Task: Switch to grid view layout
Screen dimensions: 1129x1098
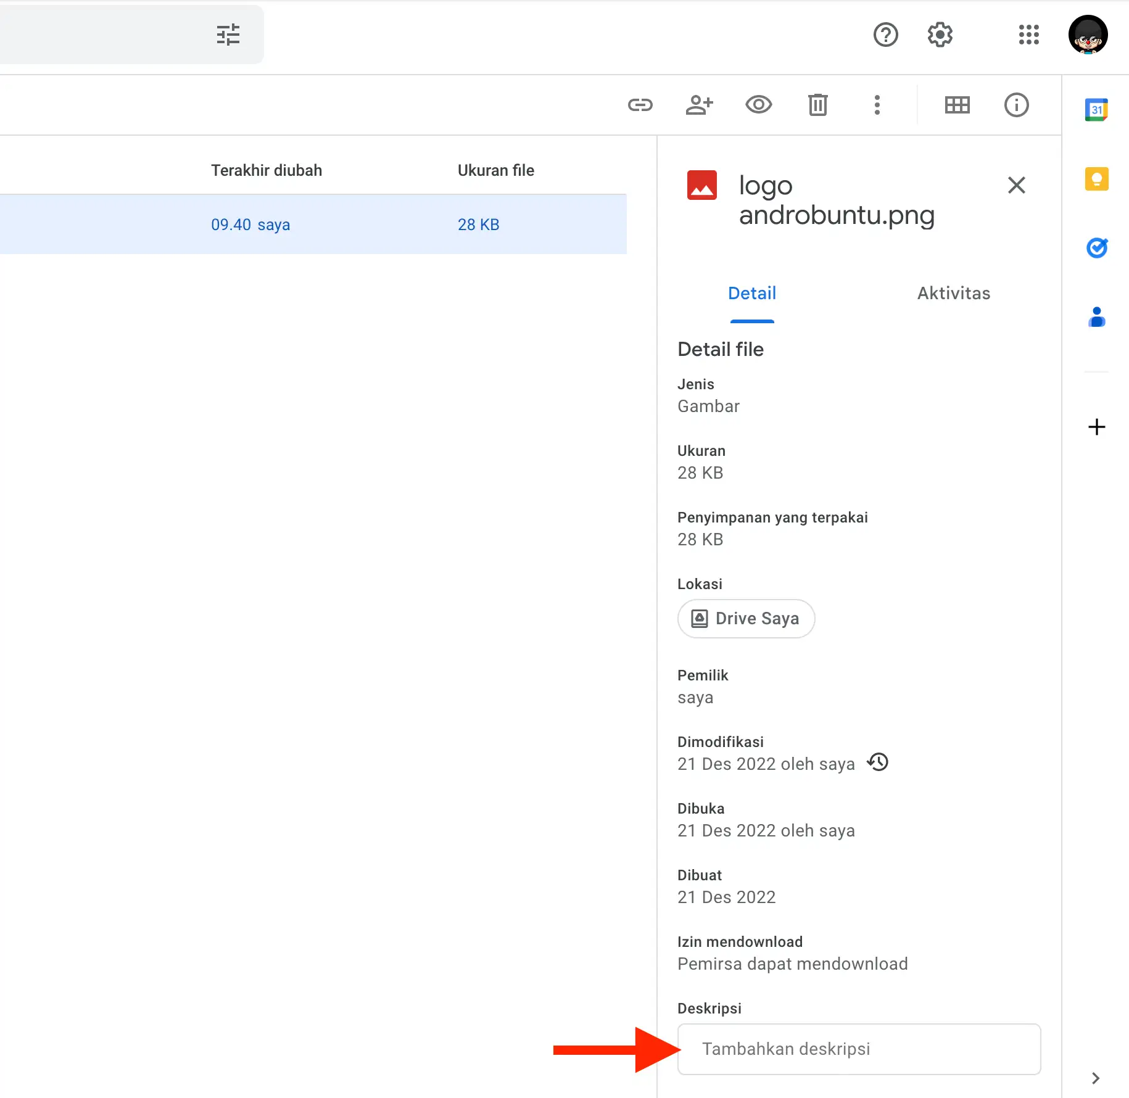Action: click(x=957, y=105)
